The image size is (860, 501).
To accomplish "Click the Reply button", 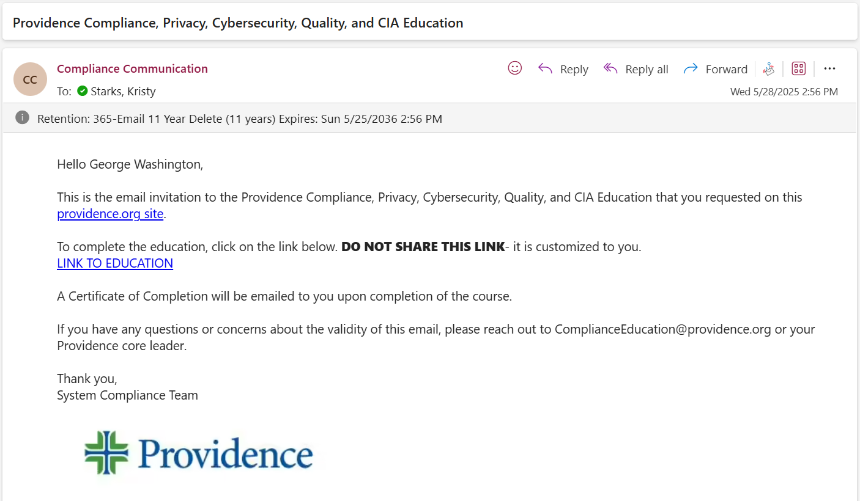I will (x=563, y=69).
